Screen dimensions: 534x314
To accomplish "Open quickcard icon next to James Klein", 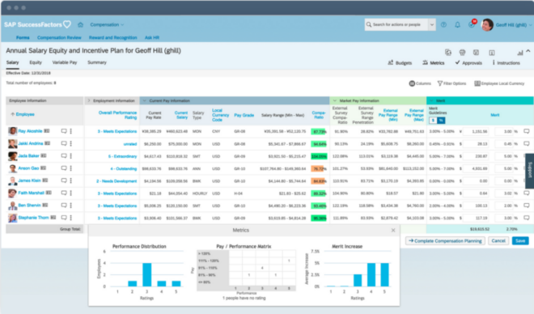I will (x=45, y=180).
